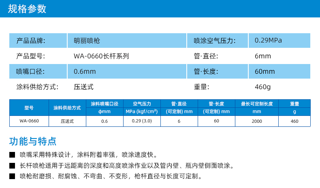Click the 空气压力 table column header
The image size is (320, 188).
[x=142, y=104]
